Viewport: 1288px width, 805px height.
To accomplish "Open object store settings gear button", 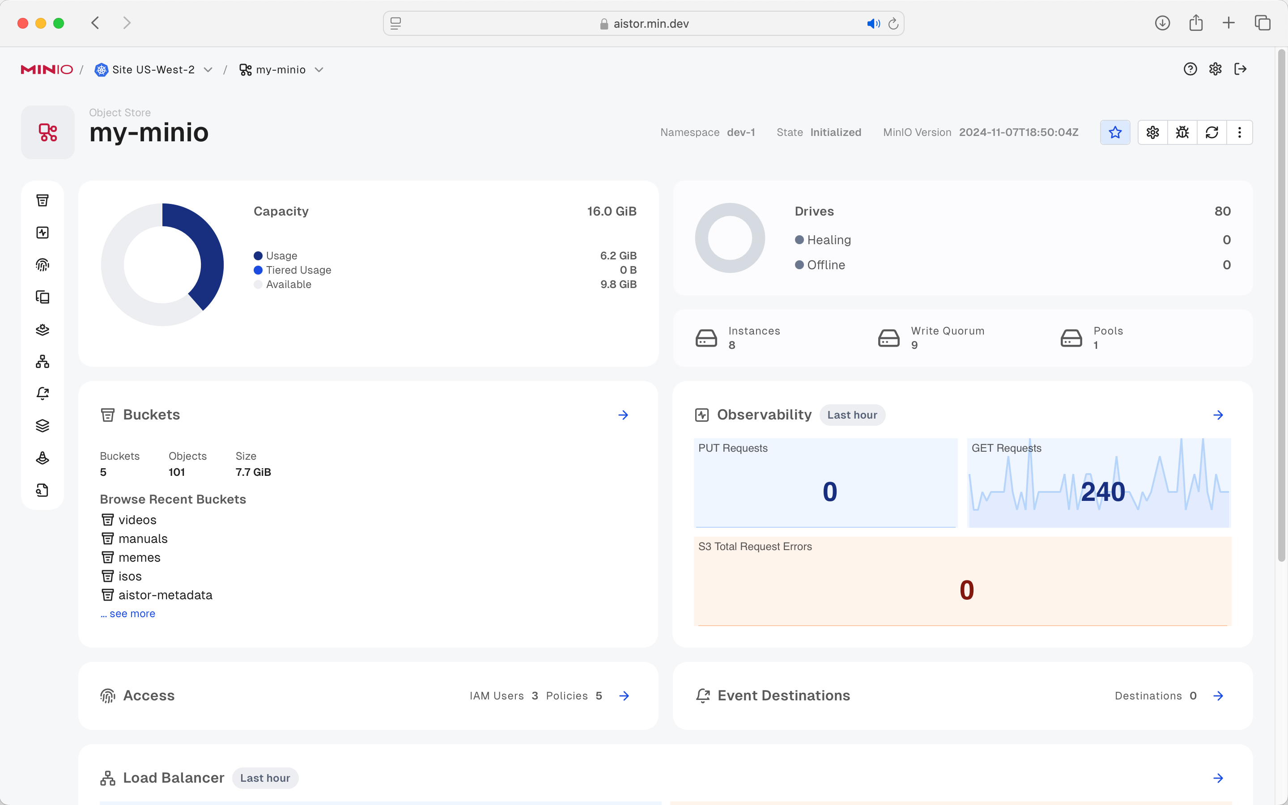I will click(x=1153, y=132).
